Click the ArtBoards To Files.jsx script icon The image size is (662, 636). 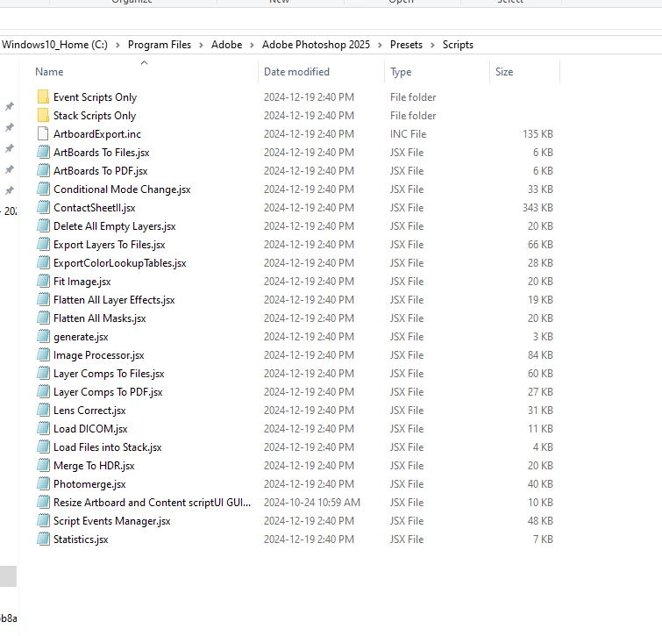pyautogui.click(x=43, y=152)
